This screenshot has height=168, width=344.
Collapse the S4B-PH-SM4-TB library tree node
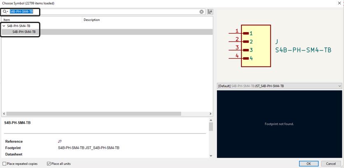tap(4, 26)
